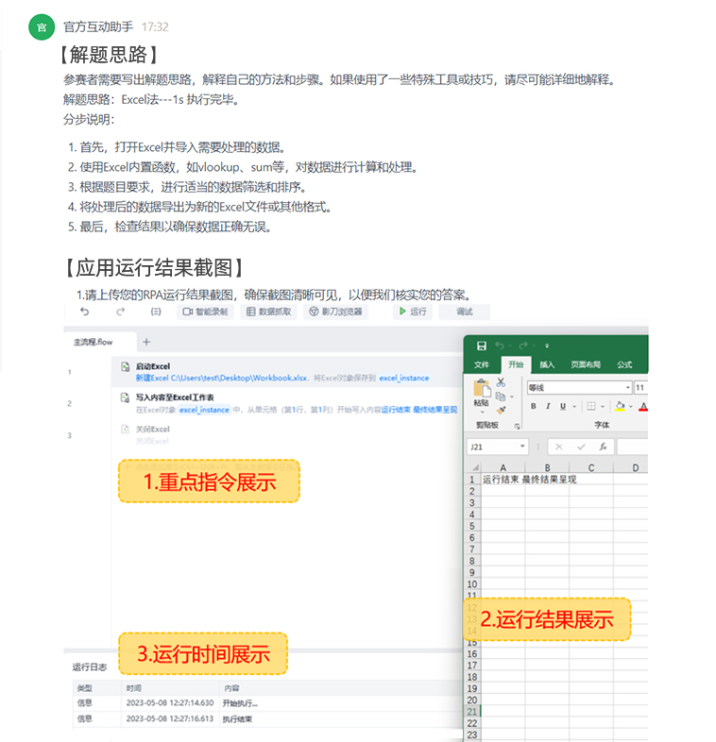
Task: Click the yellow fill color swatch
Action: (x=620, y=407)
